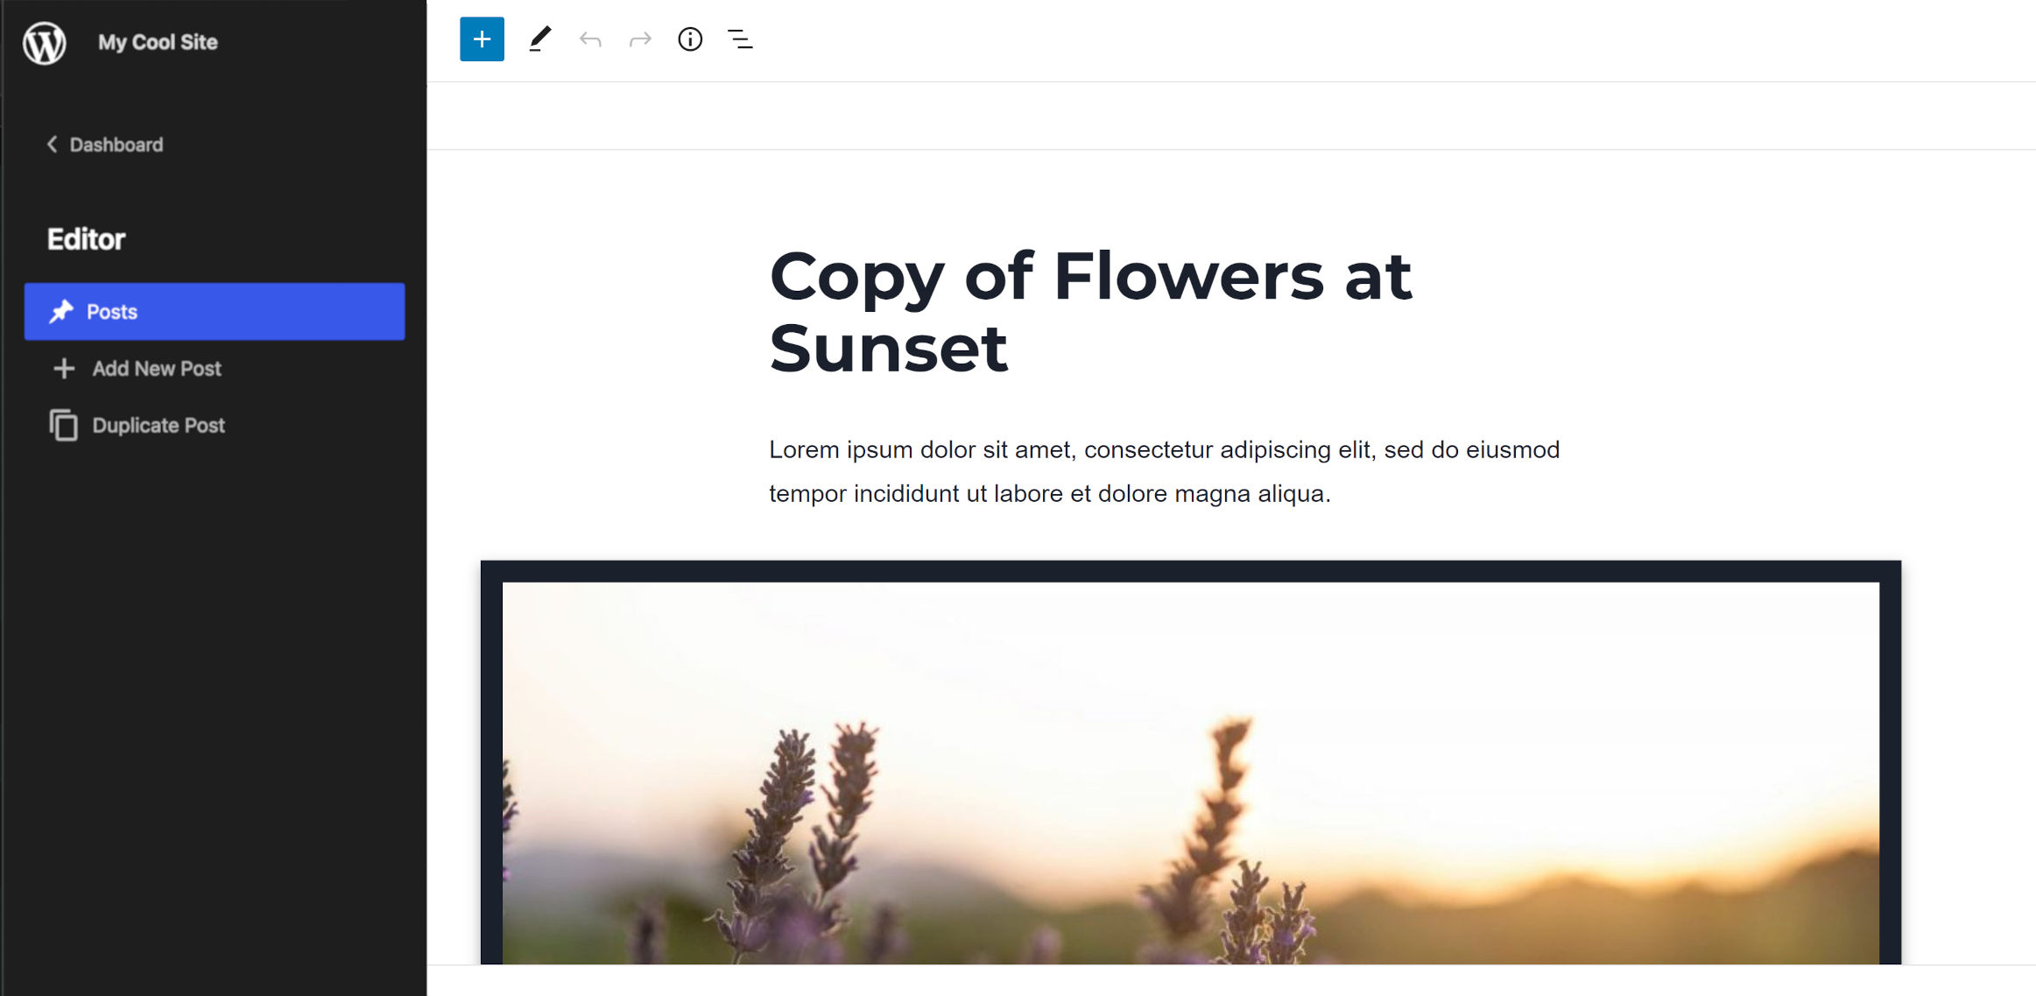Image resolution: width=2036 pixels, height=996 pixels.
Task: Click the Redo arrow
Action: (639, 39)
